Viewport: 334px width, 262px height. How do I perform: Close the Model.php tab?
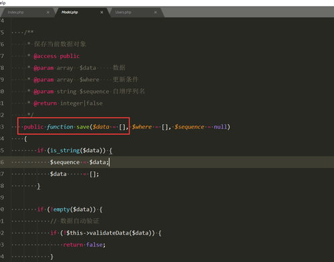point(102,12)
